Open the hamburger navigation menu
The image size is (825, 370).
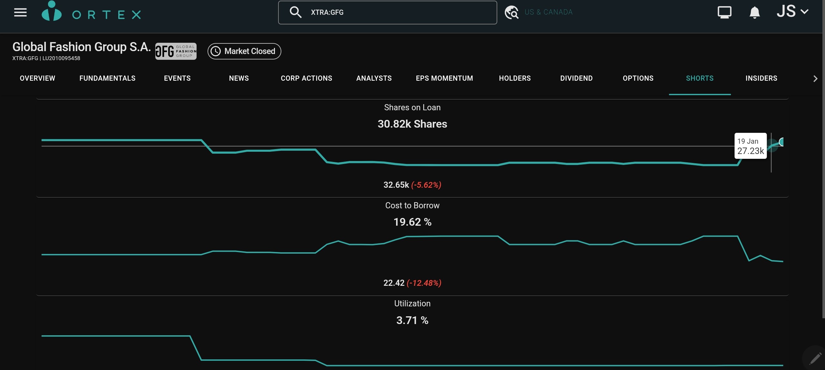[20, 13]
